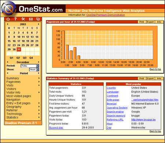The width and height of the screenshot is (165, 143).
Task: Select the Navigation menu item
Action: tap(13, 100)
